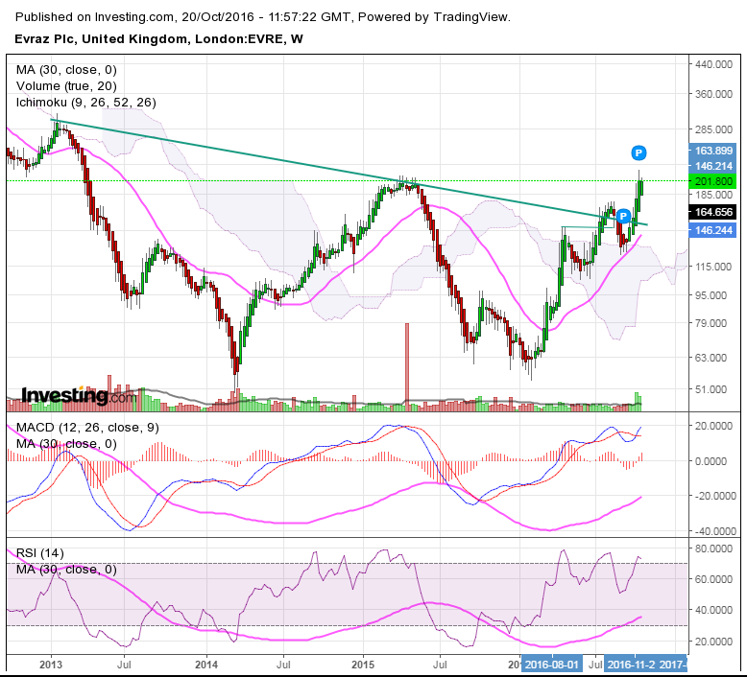This screenshot has height=677, width=747.
Task: Click the RSI (14) indicator label
Action: (39, 553)
